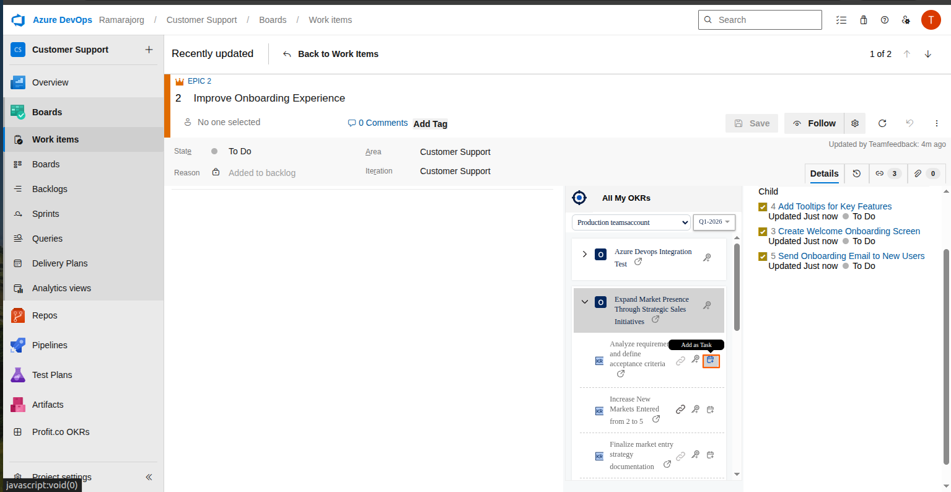Click the Search input field
This screenshot has width=951, height=492.
click(760, 20)
